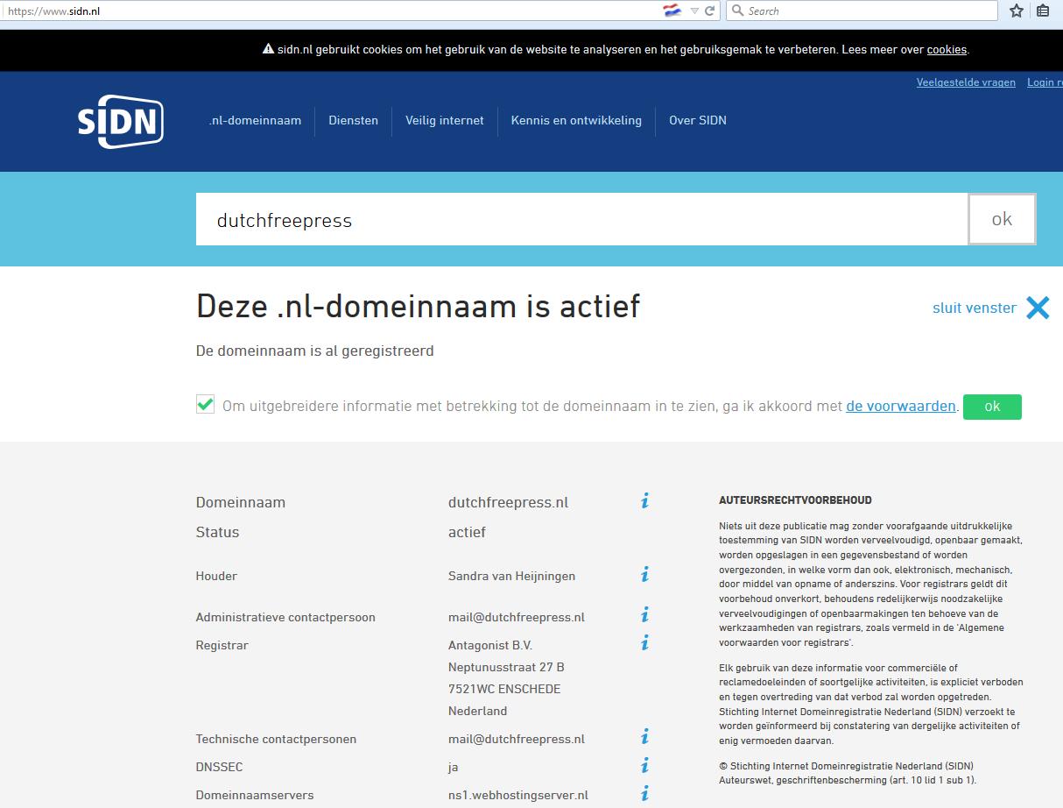1063x808 pixels.
Task: Click info icon for Technische contactpersonen
Action: (x=644, y=737)
